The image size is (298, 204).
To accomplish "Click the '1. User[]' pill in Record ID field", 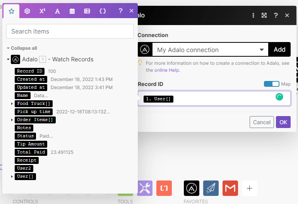I will coord(158,99).
